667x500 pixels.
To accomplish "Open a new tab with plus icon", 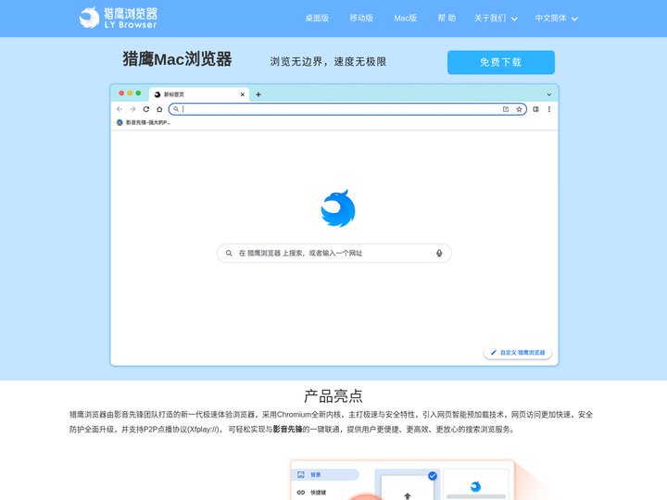I will (258, 94).
